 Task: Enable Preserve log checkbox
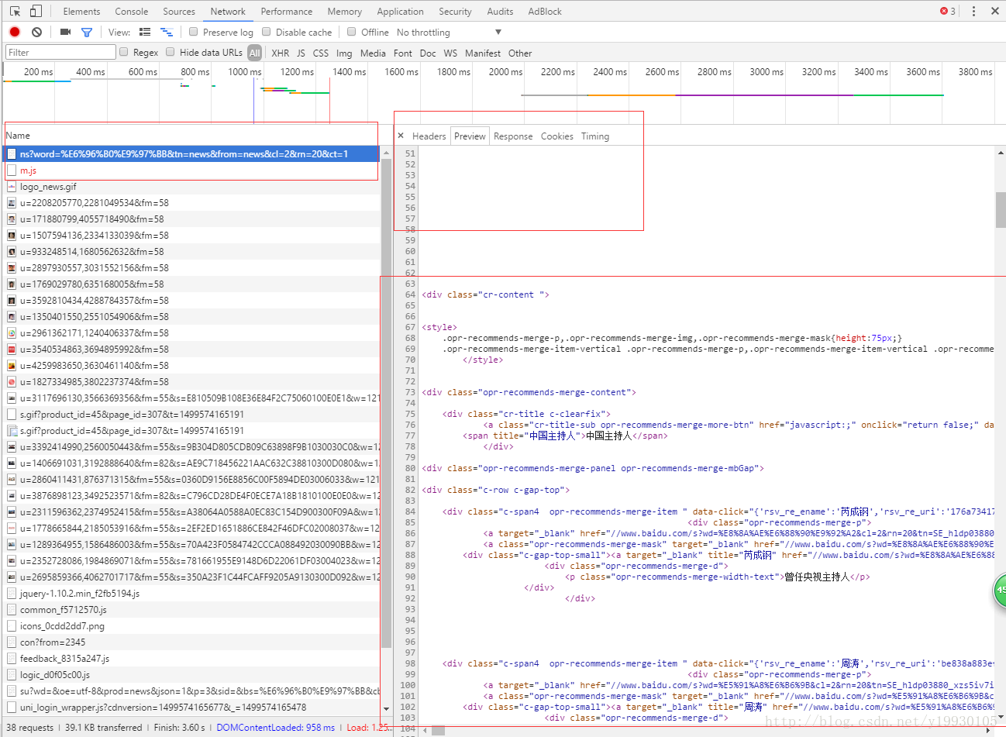pyautogui.click(x=194, y=32)
